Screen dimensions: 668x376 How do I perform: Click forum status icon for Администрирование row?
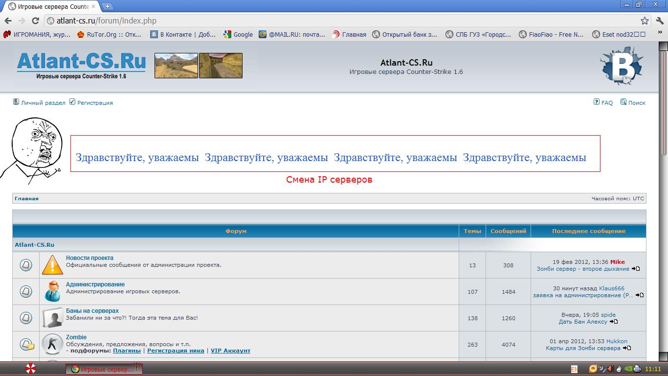(26, 291)
